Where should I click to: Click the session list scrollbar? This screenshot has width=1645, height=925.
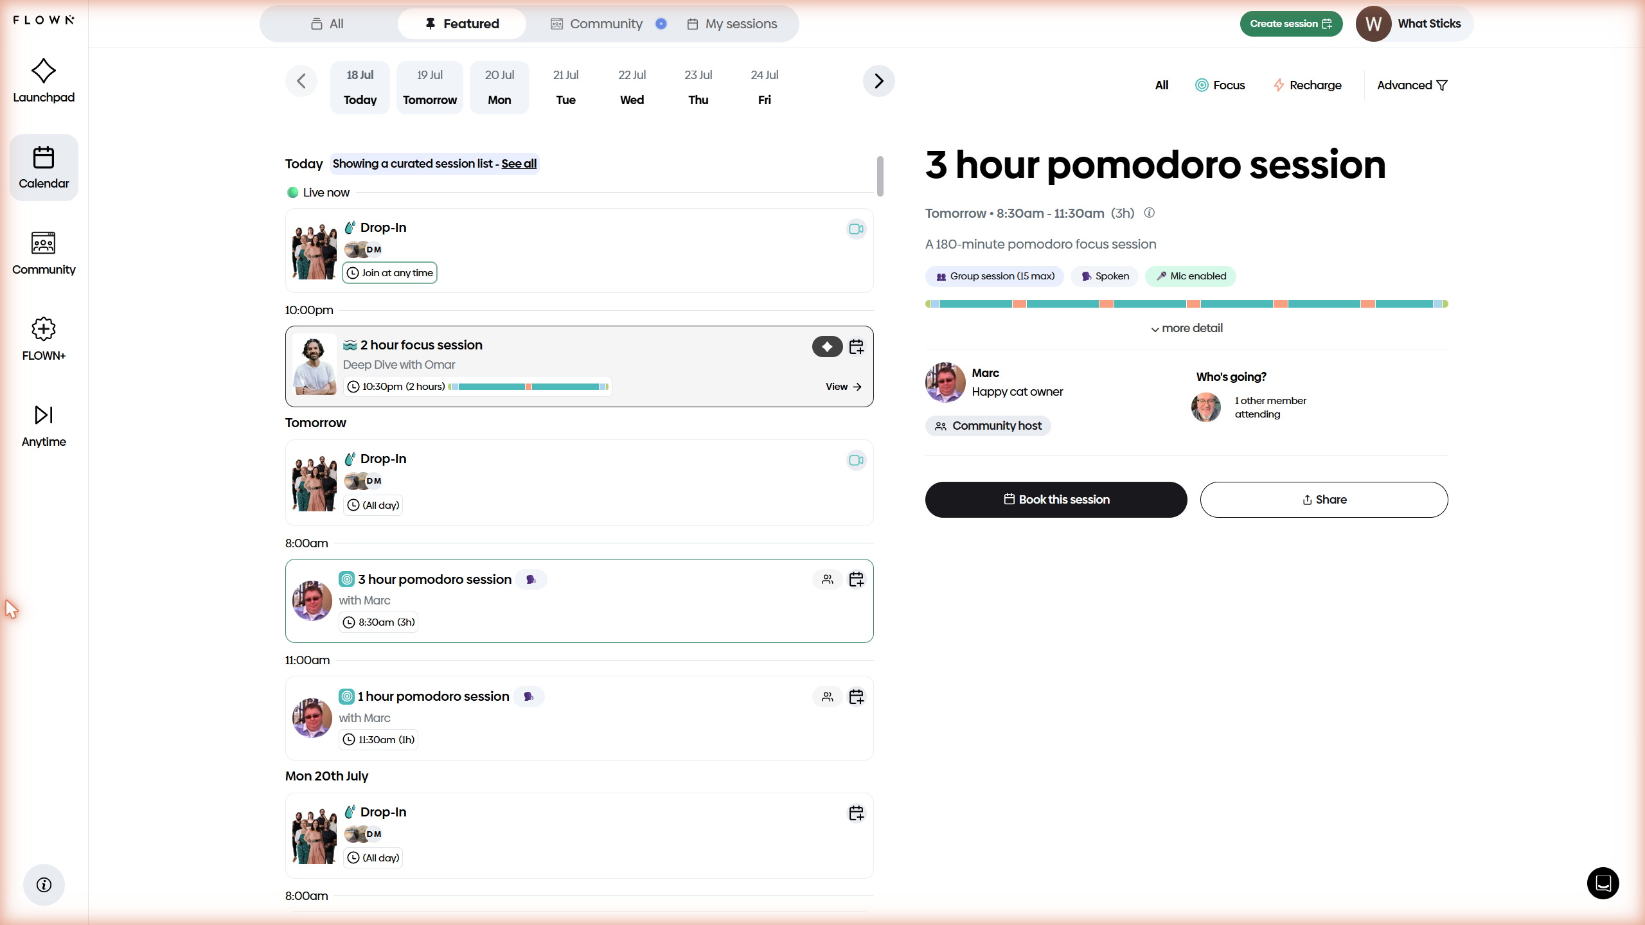pyautogui.click(x=880, y=176)
